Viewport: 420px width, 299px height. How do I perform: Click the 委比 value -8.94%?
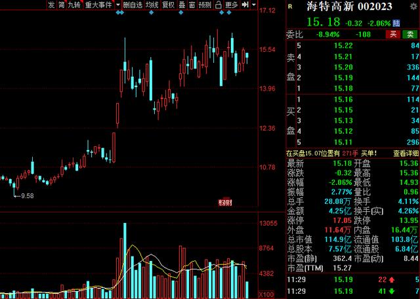coord(327,34)
